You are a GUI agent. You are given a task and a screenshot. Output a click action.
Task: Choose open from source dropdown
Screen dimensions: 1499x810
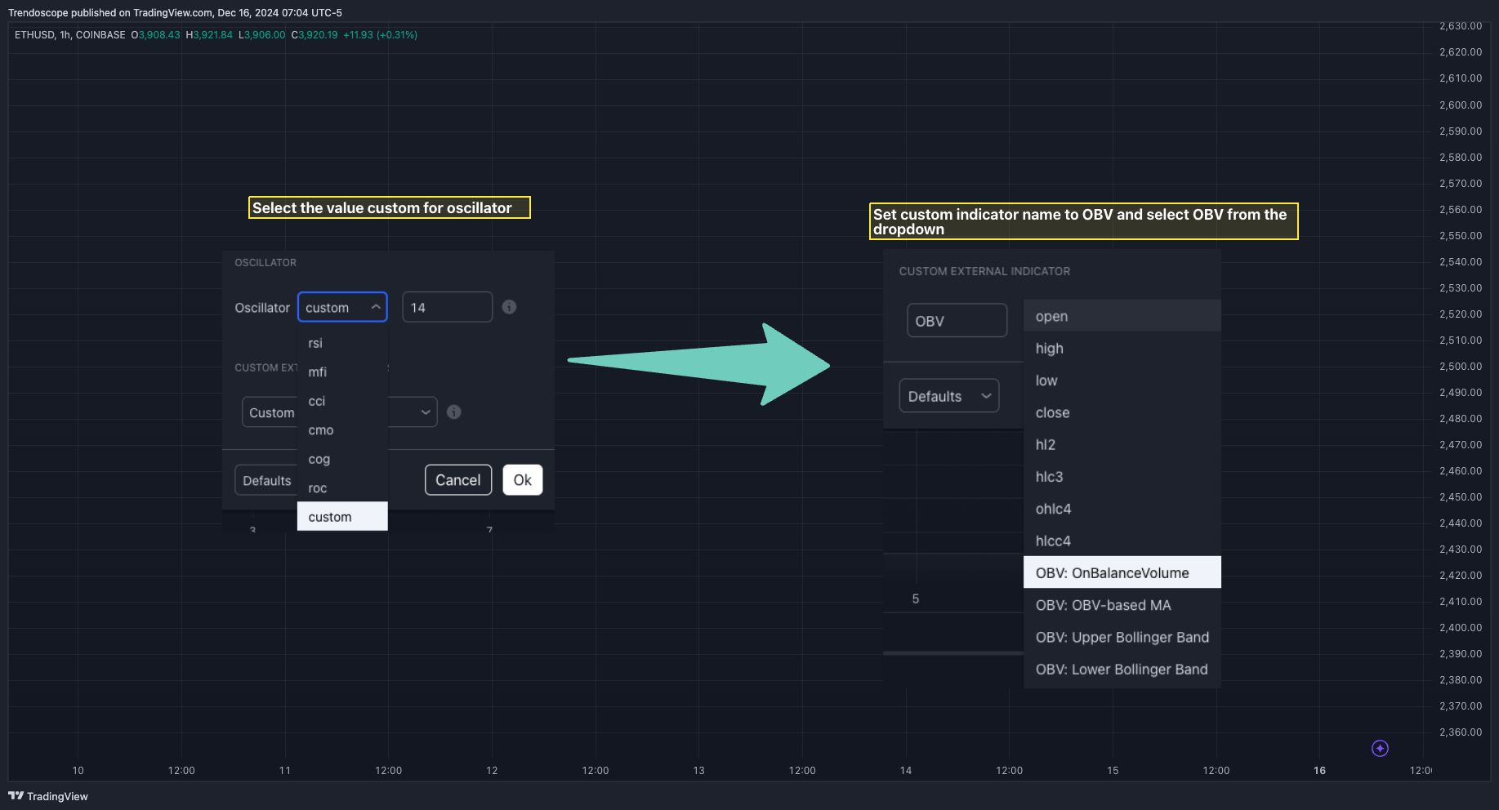coord(1122,316)
